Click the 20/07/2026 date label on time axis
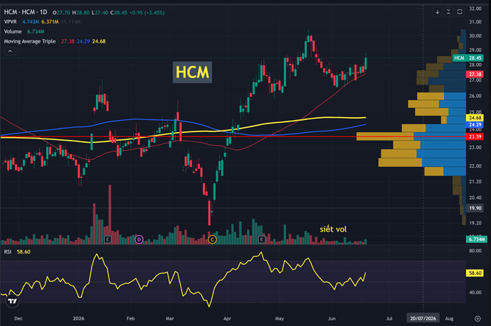Viewport: 491px width, 326px height. tap(423, 318)
